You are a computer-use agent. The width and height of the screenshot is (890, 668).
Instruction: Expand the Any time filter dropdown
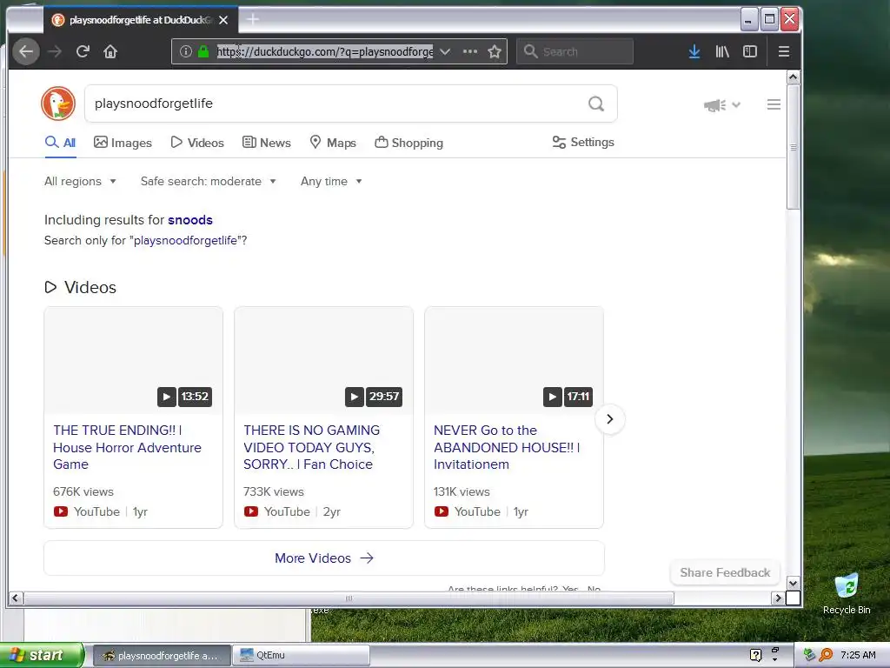(x=331, y=181)
